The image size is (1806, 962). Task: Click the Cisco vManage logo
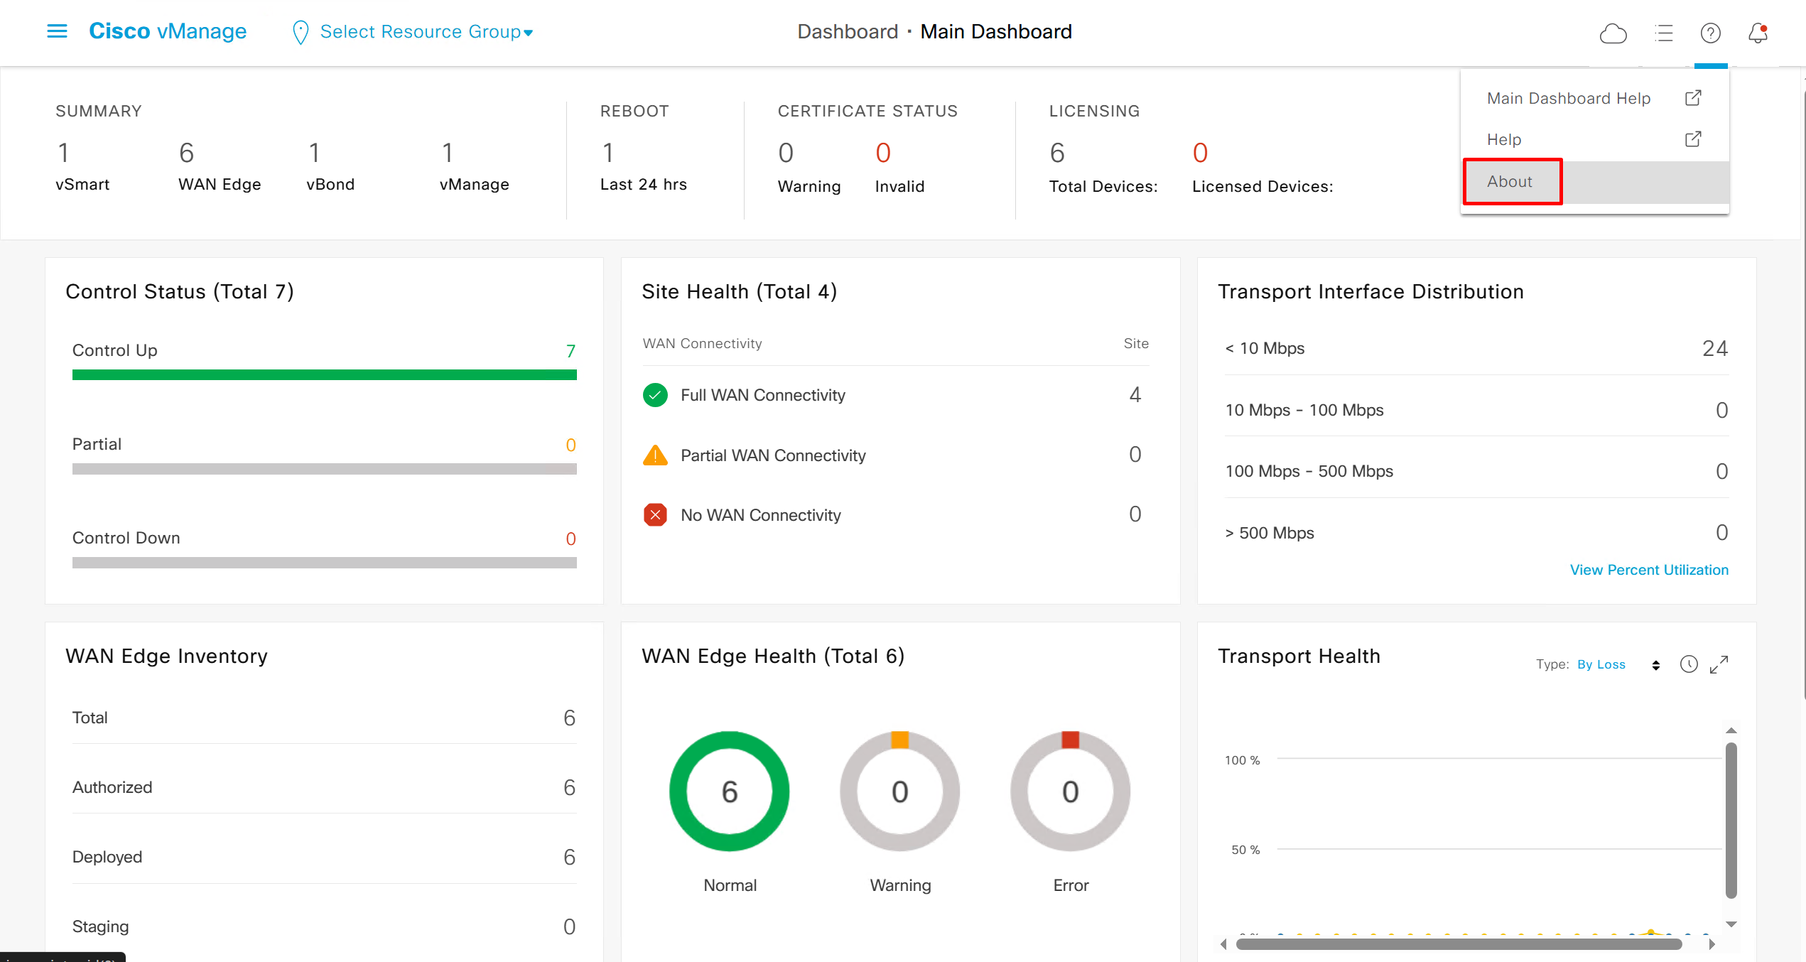tap(168, 31)
